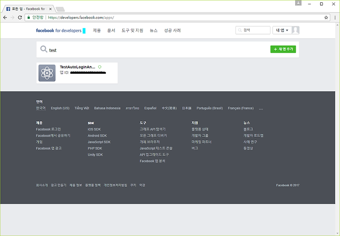Select Bahasa Indonesia language

107,108
